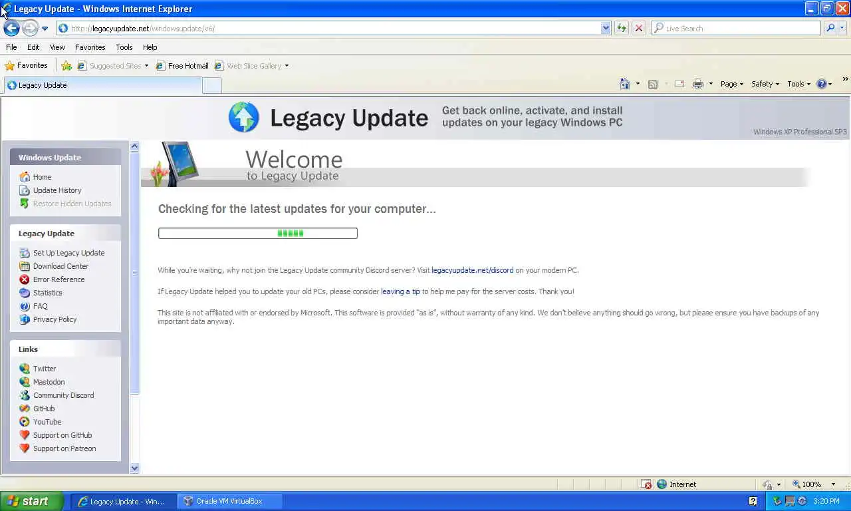Click sidebar scrollbar down arrow
The image size is (851, 511).
(x=134, y=468)
